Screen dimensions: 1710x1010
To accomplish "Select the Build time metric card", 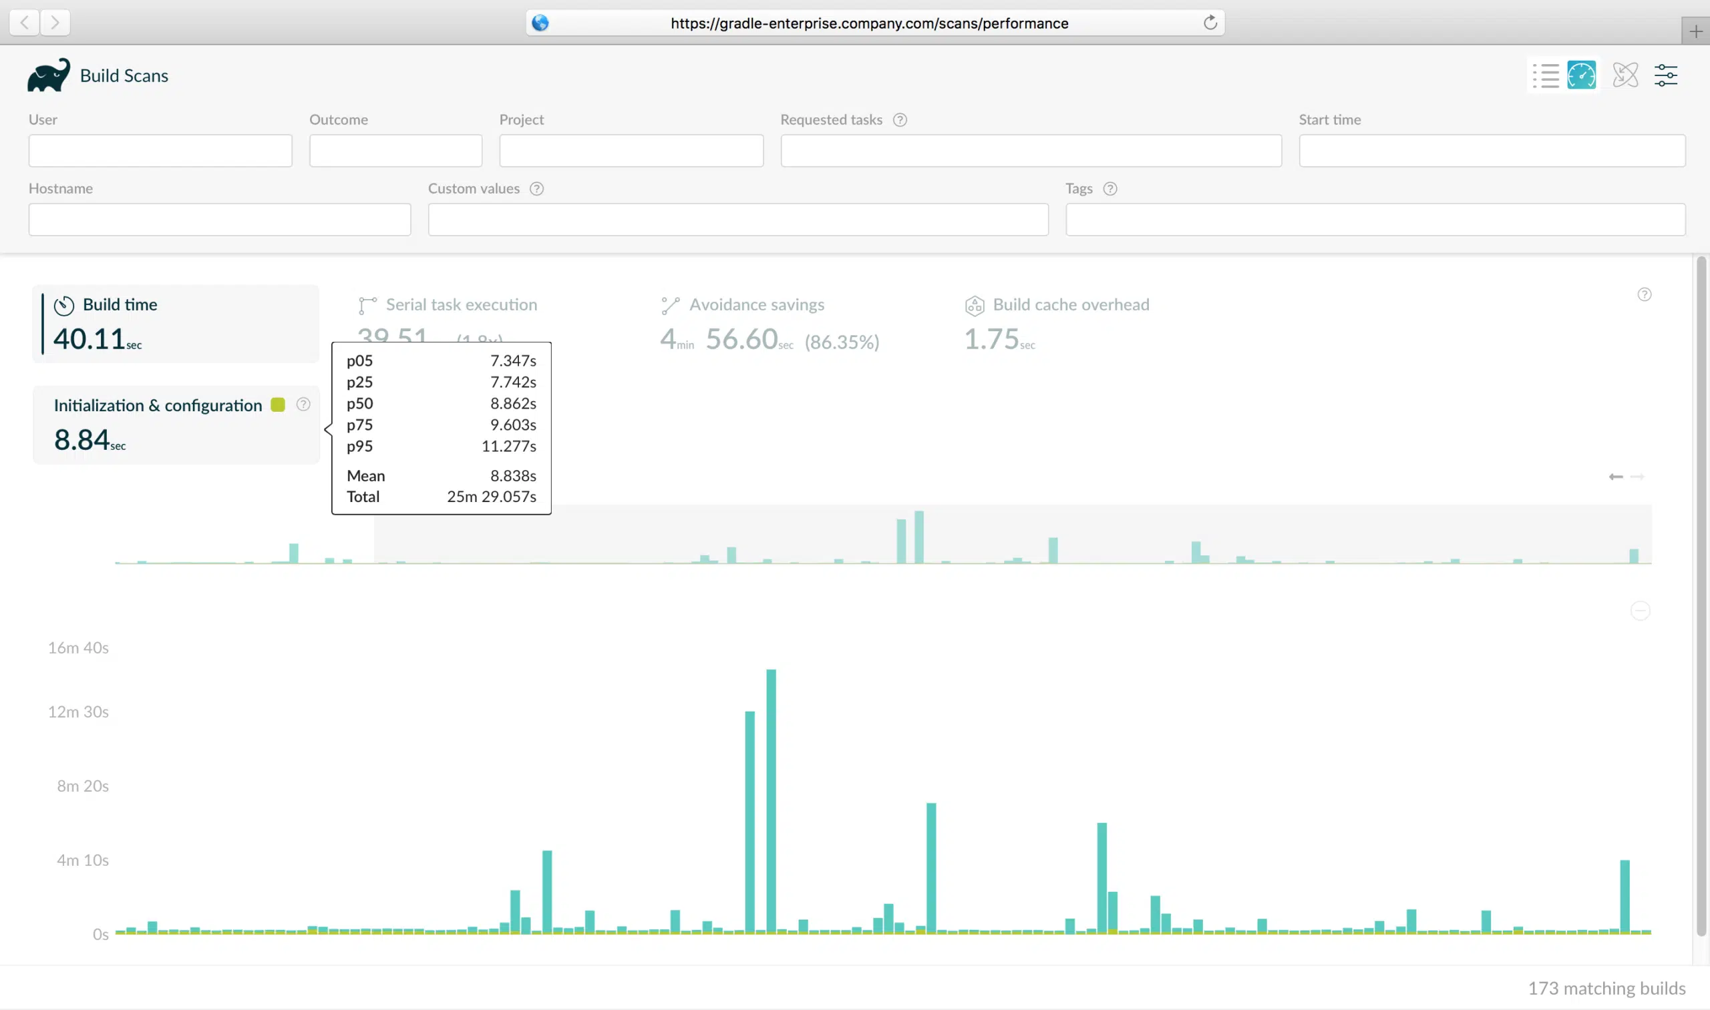I will click(176, 324).
